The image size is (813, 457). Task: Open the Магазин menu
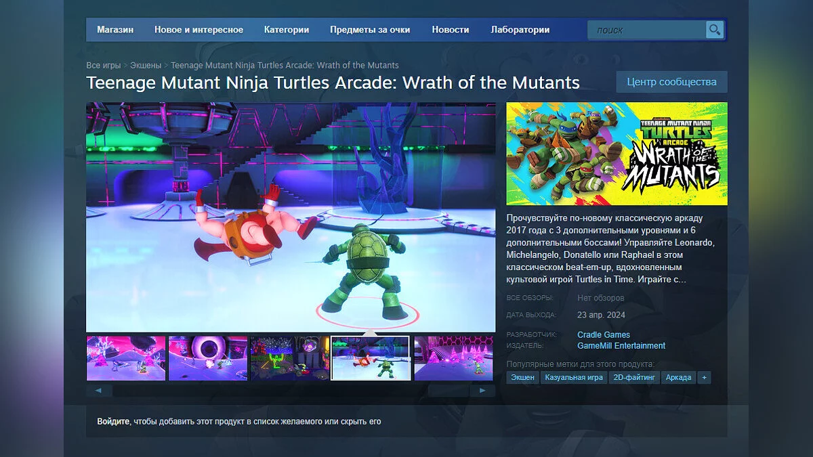coord(115,30)
